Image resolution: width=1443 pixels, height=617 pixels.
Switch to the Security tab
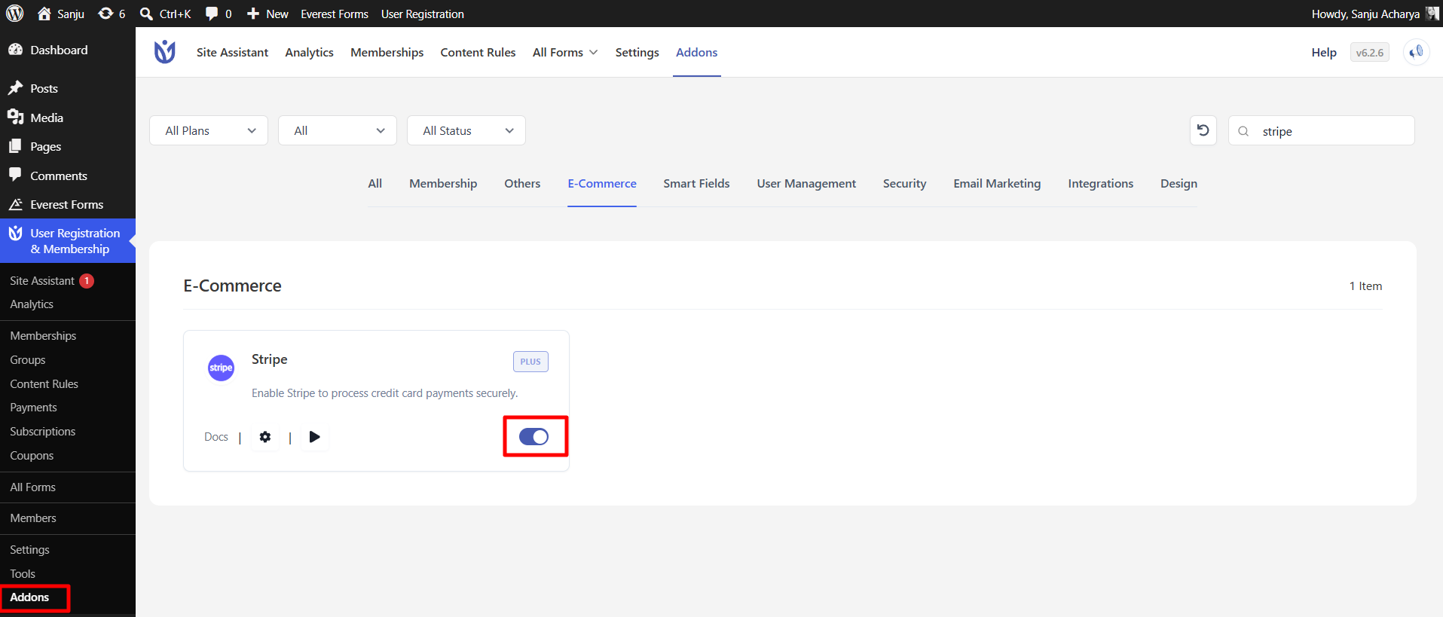tap(904, 183)
